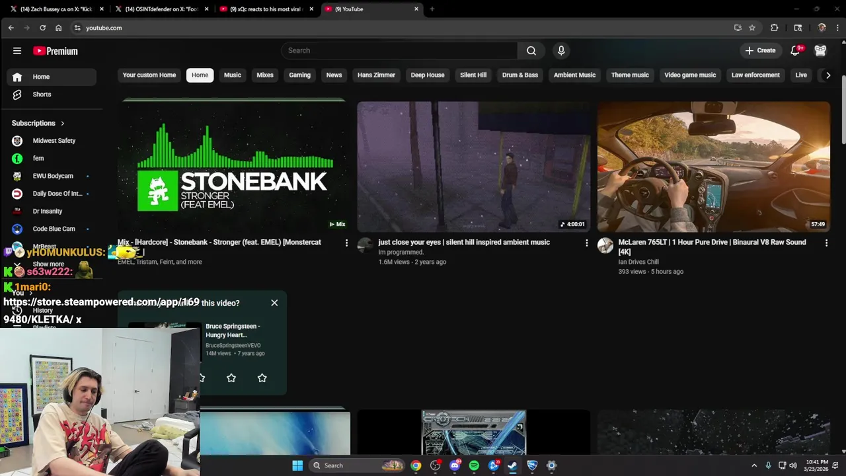Open Discord from the taskbar
The image size is (846, 476).
pos(455,465)
